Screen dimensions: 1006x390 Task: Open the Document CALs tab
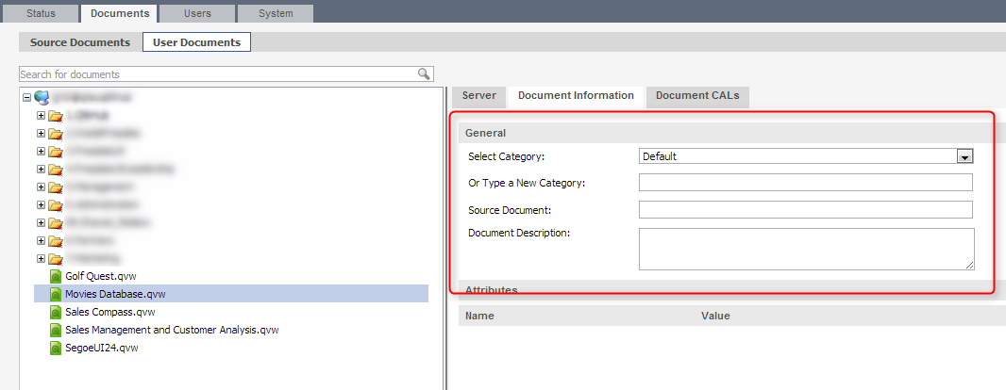[x=697, y=96]
